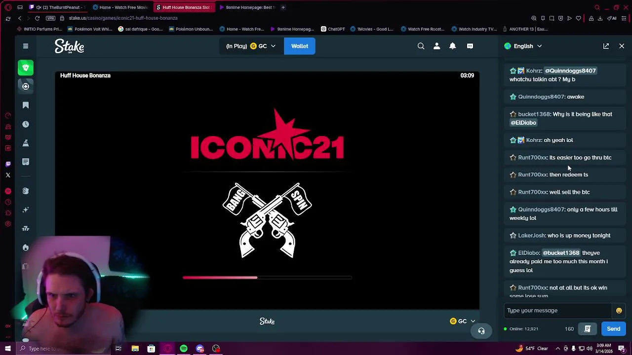The width and height of the screenshot is (632, 355).
Task: Expand the GC dropdown below the game
Action: coord(463,321)
